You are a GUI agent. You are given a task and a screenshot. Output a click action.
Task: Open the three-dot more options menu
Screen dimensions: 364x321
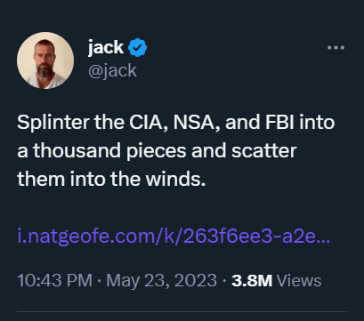[336, 47]
